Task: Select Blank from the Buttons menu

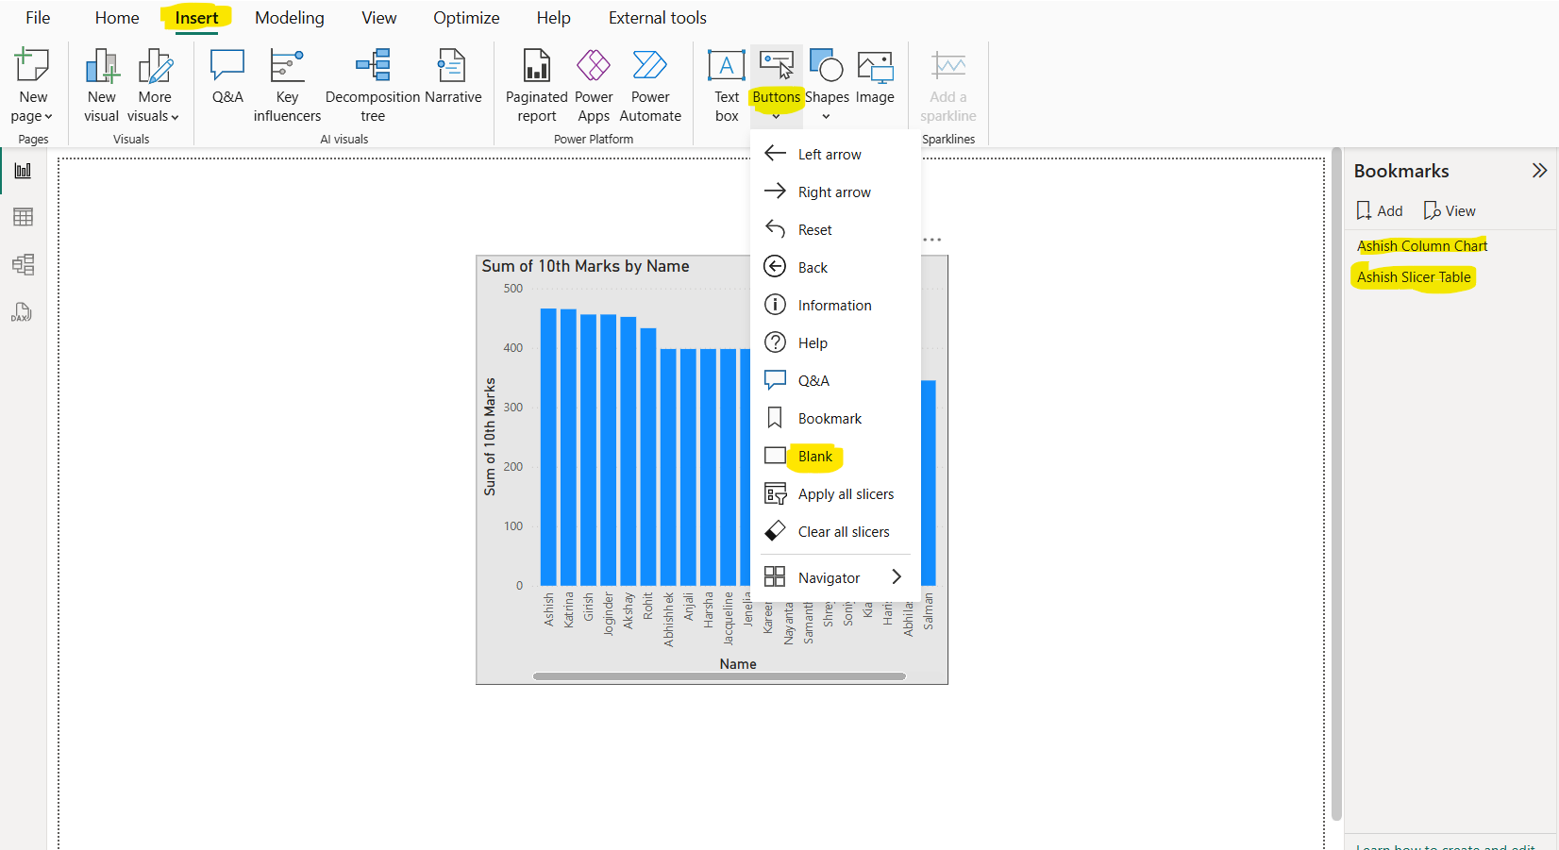Action: pos(815,457)
